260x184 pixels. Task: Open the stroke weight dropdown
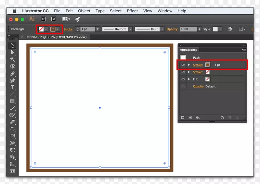[x=97, y=29]
